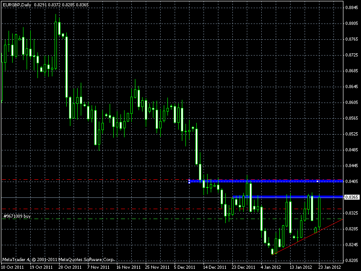The image size is (361, 271).
Task: Click the 0.8245 price axis label
Action: (352, 244)
